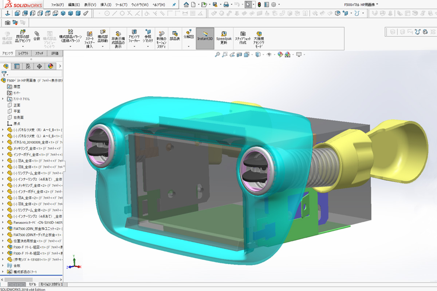Click the Edit Appearance color-sphere icon
The height and width of the screenshot is (291, 437).
(280, 55)
